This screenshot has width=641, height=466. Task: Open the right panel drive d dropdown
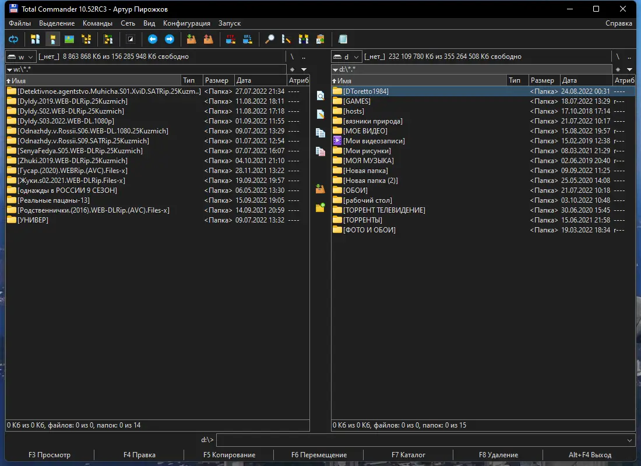[x=346, y=57]
